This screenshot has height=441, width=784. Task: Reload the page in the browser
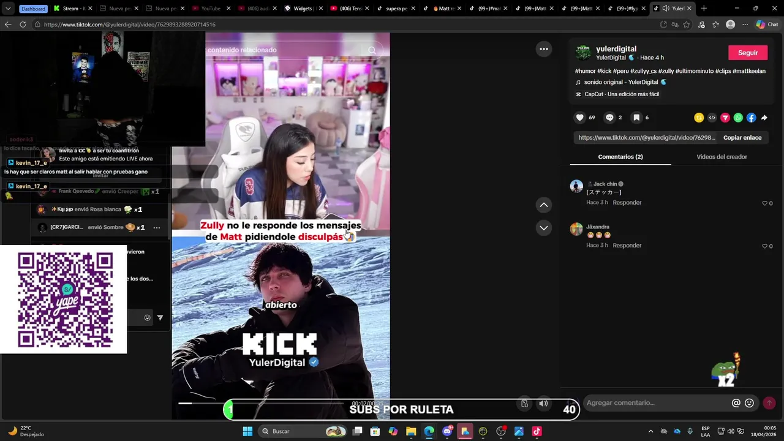[23, 24]
